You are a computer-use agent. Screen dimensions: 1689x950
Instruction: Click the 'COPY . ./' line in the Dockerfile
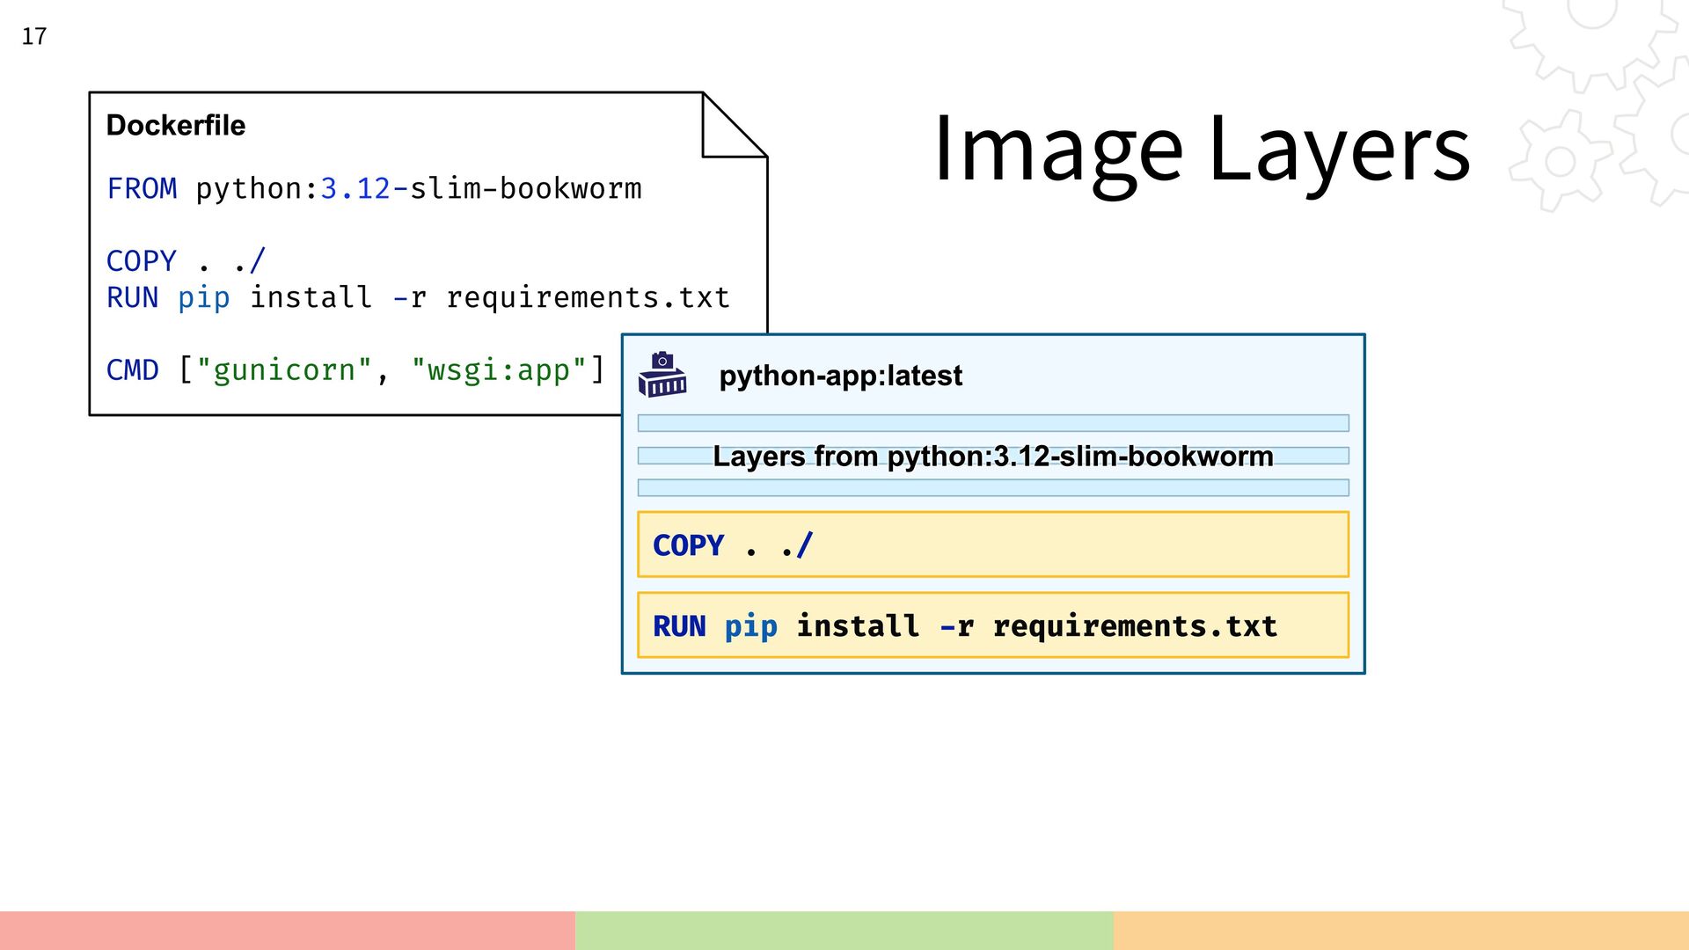pos(186,260)
